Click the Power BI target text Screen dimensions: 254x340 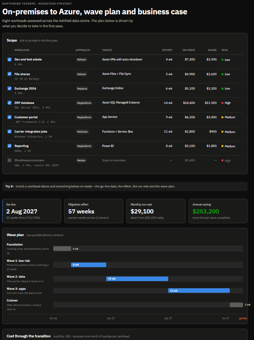(x=108, y=146)
